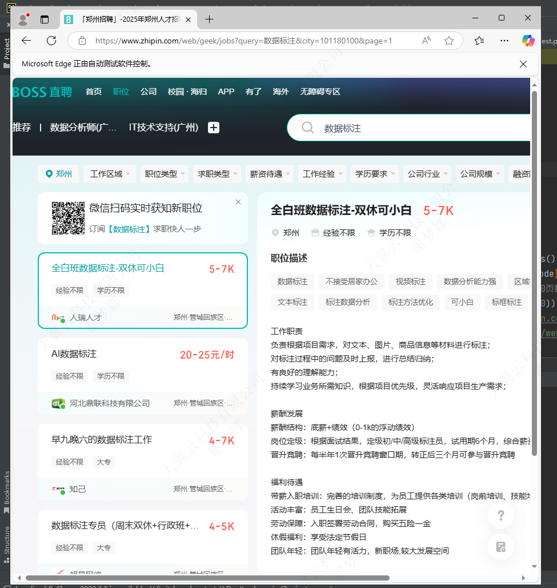Expand the 职位类型 filter dropdown
The width and height of the screenshot is (557, 588).
coord(165,174)
